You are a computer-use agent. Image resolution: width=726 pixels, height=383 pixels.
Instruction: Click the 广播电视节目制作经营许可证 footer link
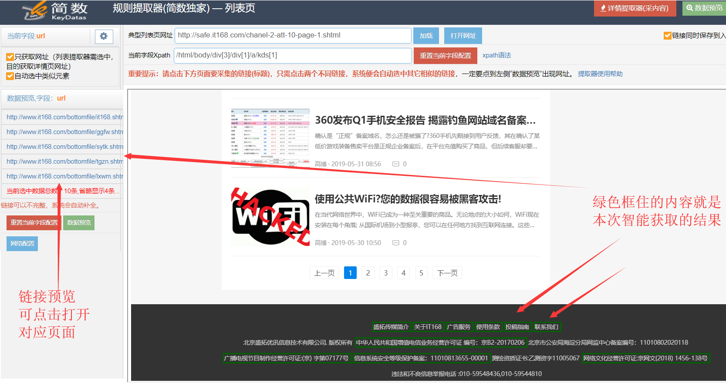(x=287, y=358)
